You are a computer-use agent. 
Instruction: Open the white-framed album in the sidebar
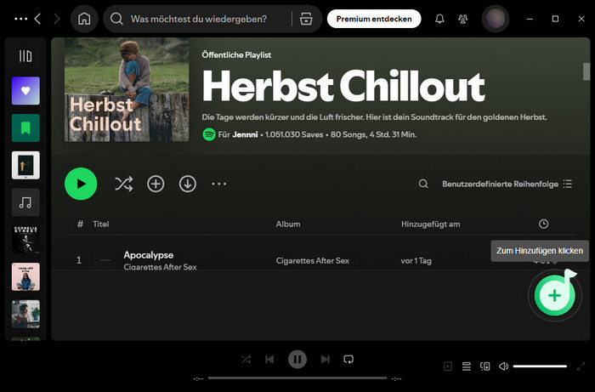point(25,165)
